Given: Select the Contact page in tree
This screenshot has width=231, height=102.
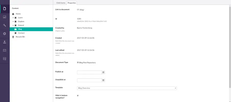Looking at the screenshot, I should (21, 33).
